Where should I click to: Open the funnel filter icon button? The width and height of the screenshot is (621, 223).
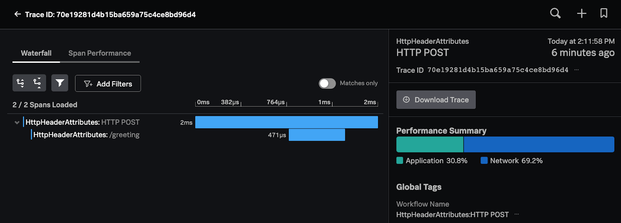click(x=60, y=83)
